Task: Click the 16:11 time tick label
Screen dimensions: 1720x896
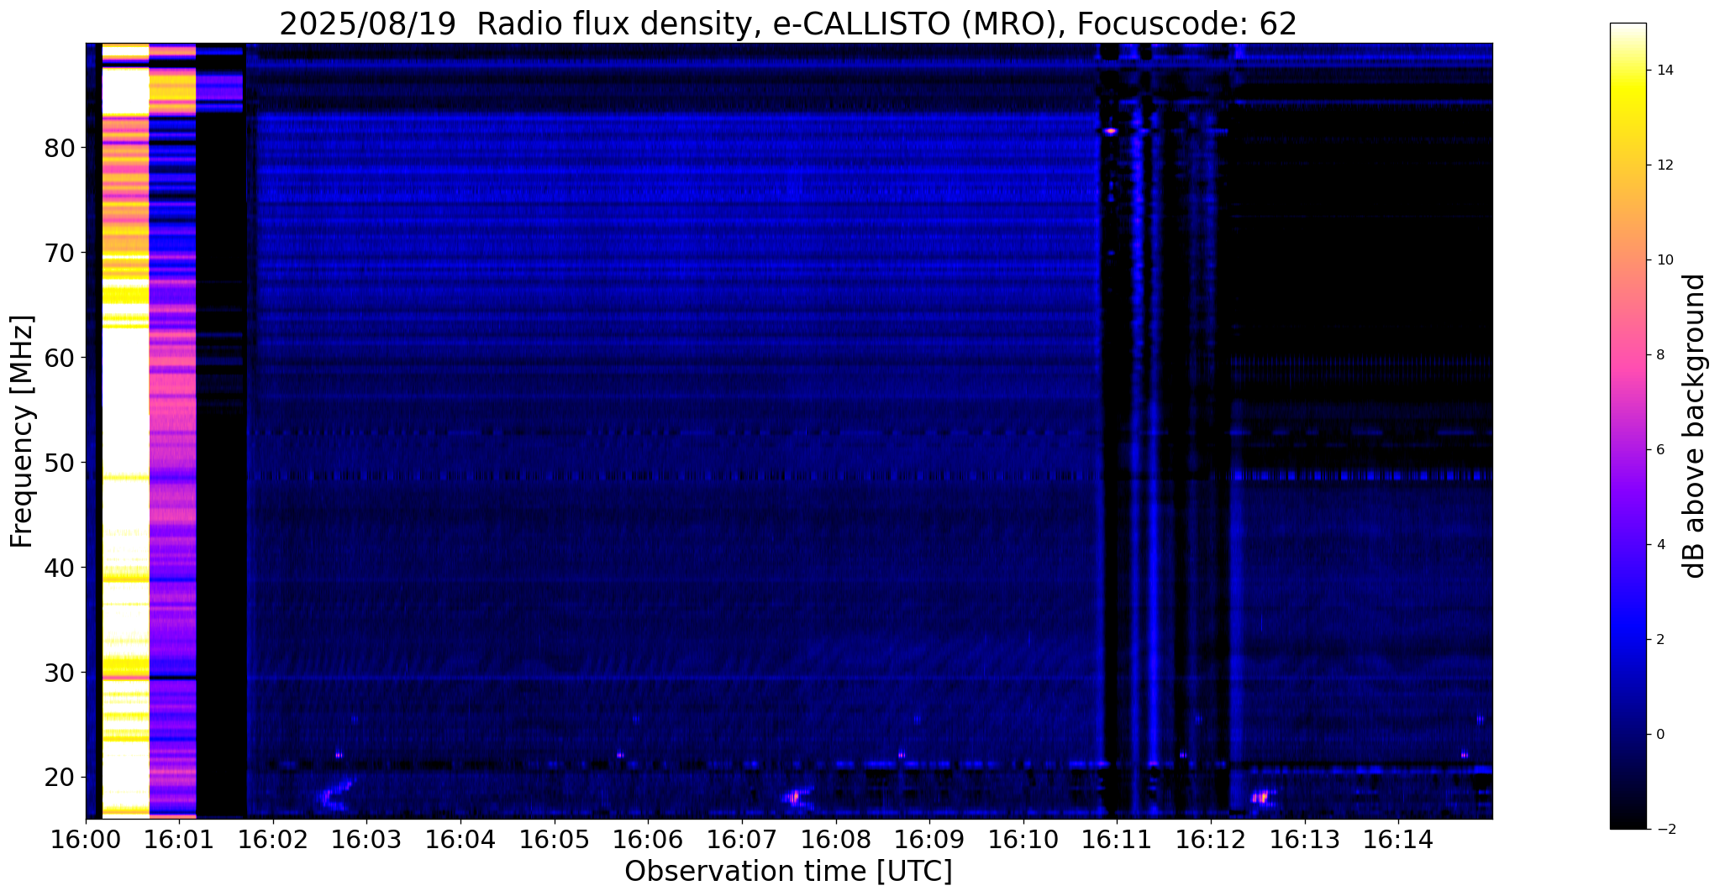Action: click(x=1117, y=840)
